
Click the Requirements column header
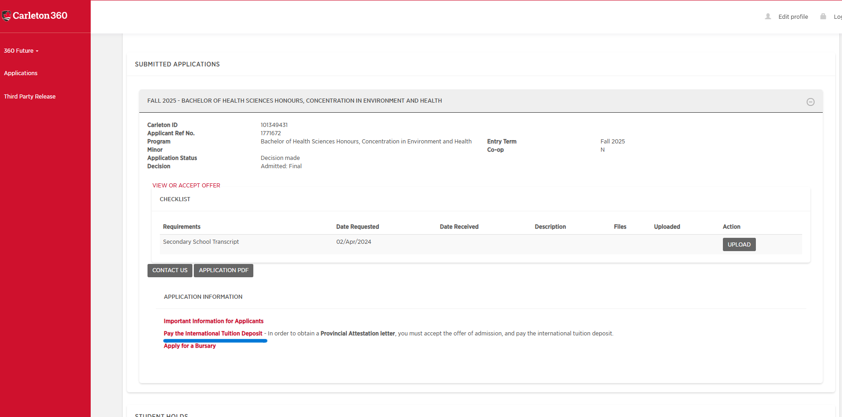pyautogui.click(x=181, y=227)
